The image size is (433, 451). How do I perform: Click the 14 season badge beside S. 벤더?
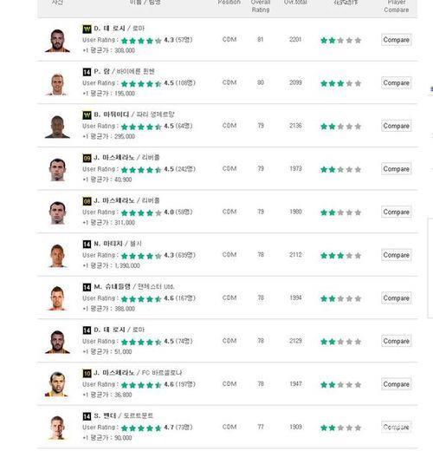(87, 416)
